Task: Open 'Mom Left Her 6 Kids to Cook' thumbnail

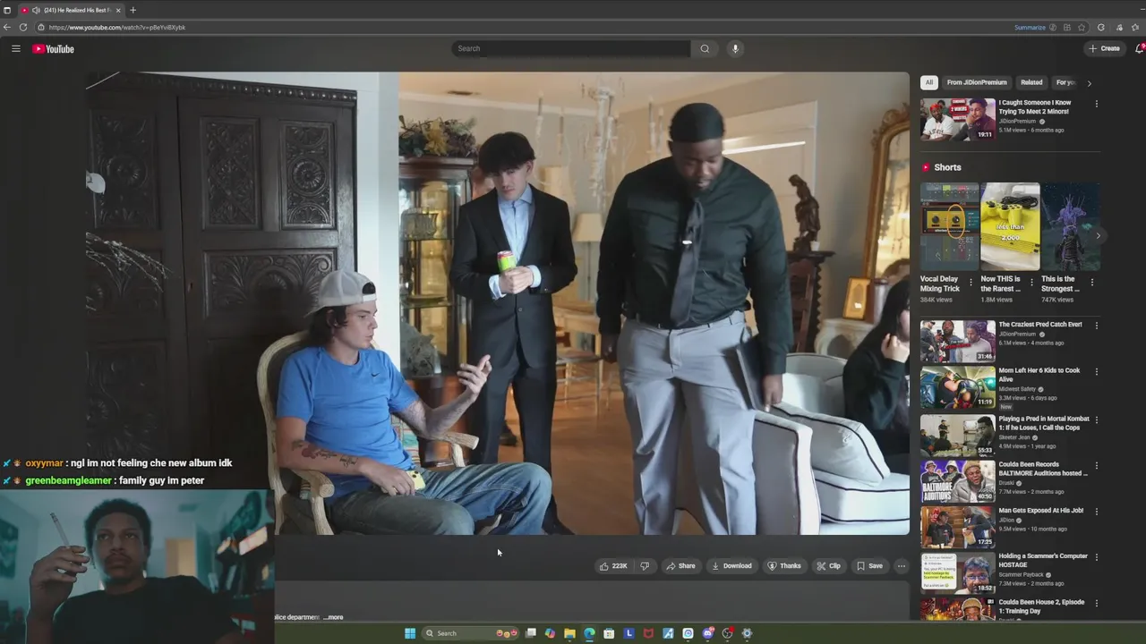Action: coord(958,387)
